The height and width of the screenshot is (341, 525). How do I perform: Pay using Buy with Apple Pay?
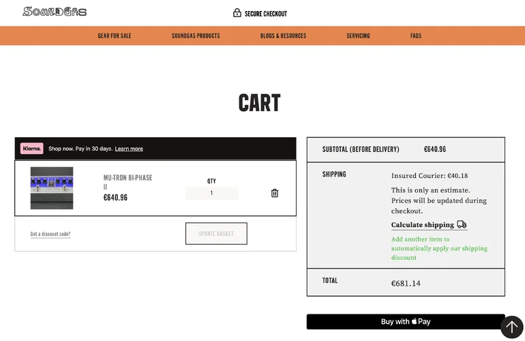pos(406,322)
